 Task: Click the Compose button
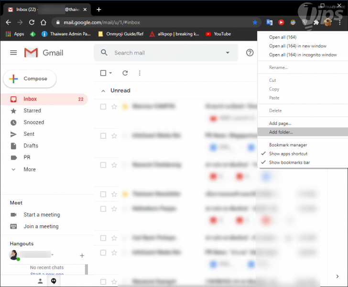[x=30, y=78]
